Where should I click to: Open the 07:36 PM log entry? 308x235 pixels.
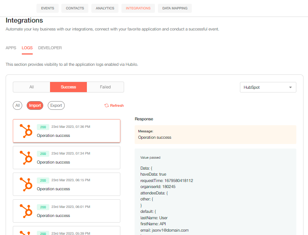coord(67,131)
